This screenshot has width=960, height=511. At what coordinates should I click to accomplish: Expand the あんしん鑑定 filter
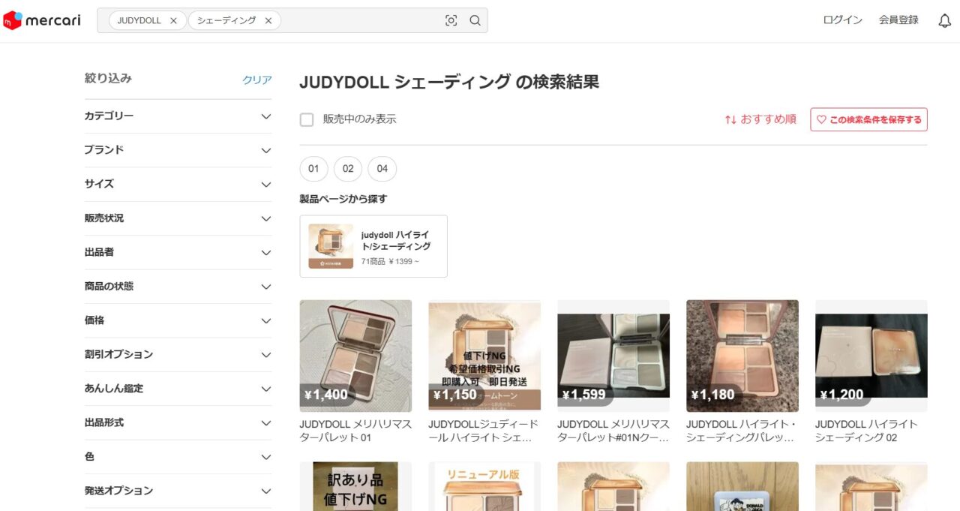coord(178,389)
